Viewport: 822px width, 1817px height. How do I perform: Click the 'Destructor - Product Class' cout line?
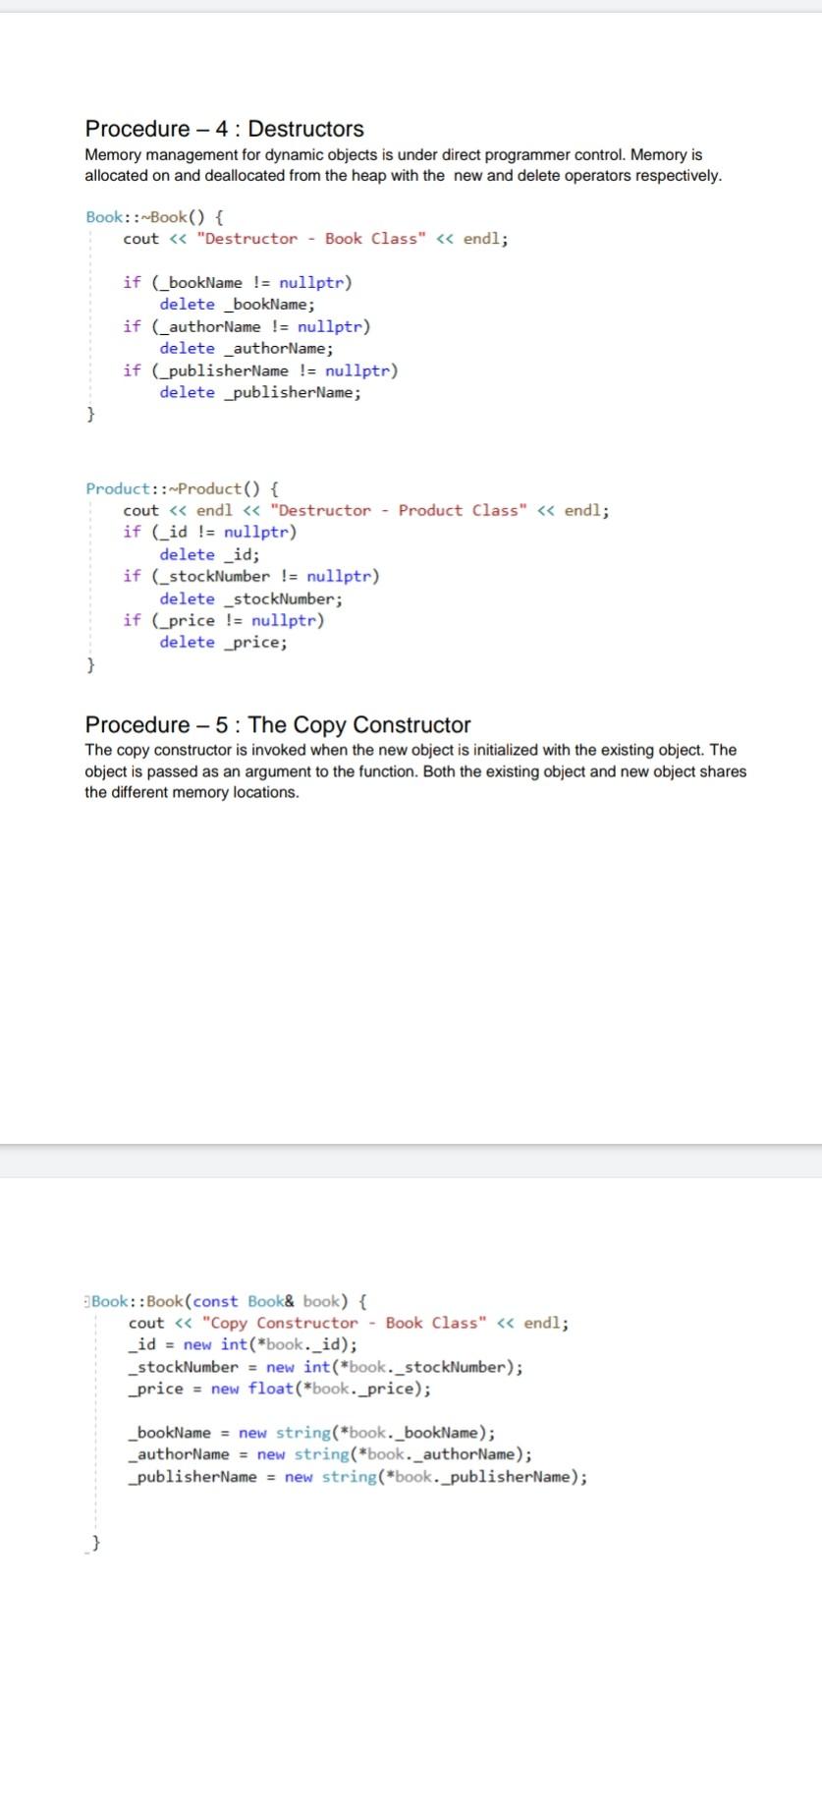pos(365,510)
